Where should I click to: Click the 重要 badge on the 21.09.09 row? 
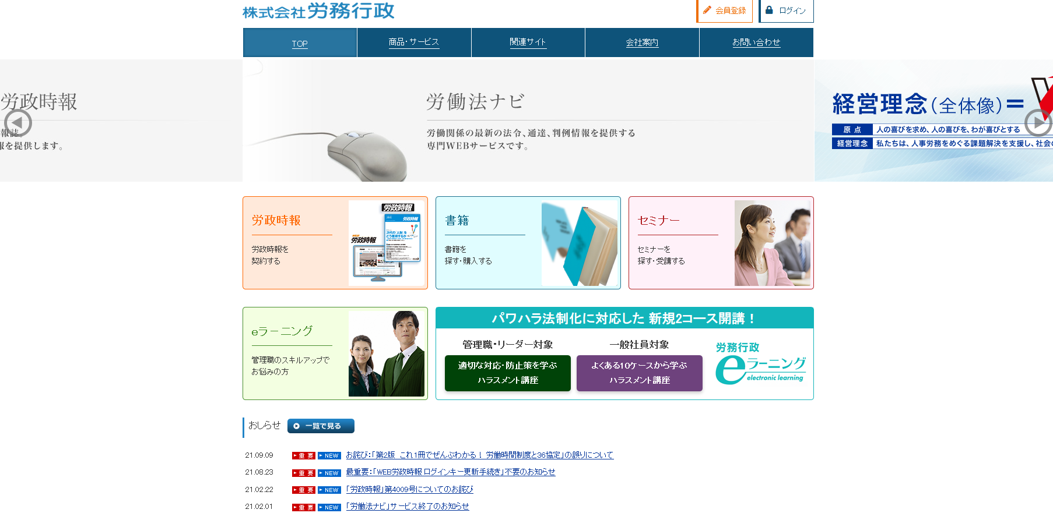pos(304,456)
